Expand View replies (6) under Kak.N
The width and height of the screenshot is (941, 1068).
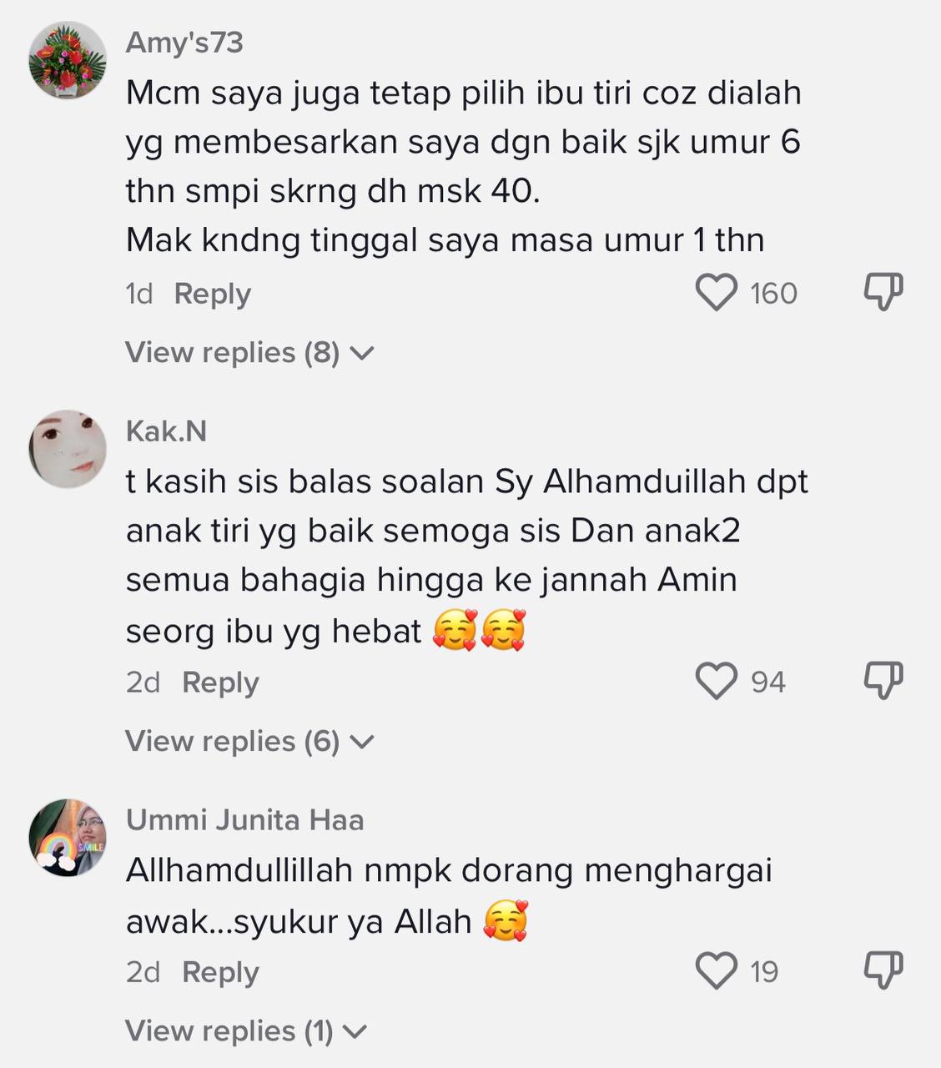click(x=249, y=742)
